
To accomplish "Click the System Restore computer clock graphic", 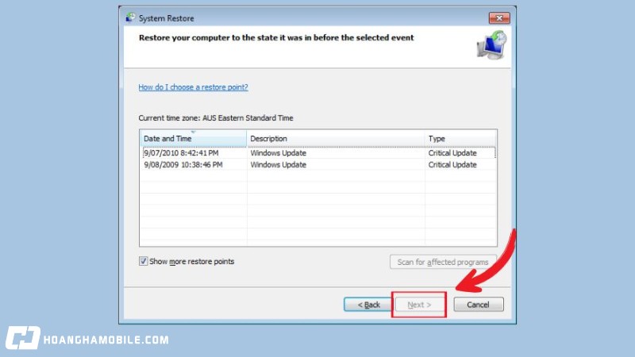I will pos(491,45).
